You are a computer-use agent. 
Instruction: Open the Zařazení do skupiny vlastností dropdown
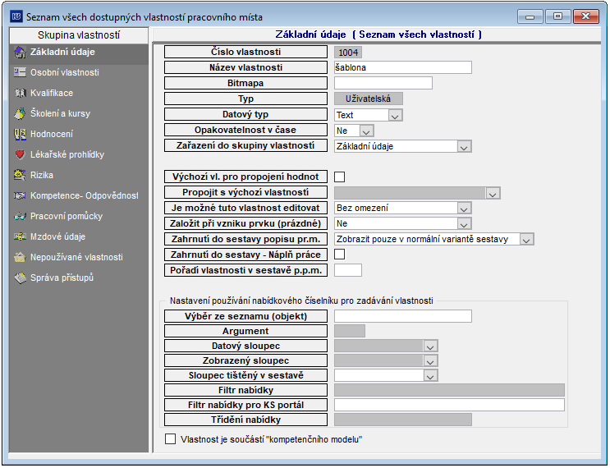tap(464, 147)
